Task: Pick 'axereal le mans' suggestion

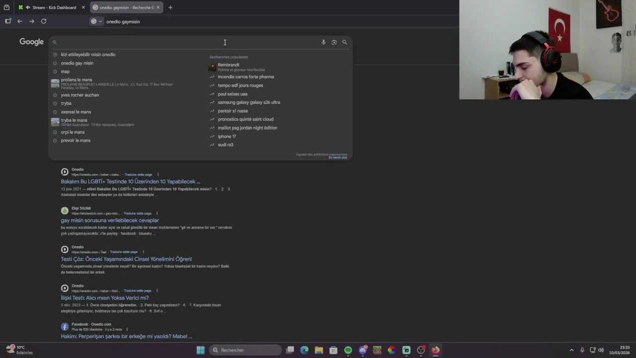Action: click(76, 112)
